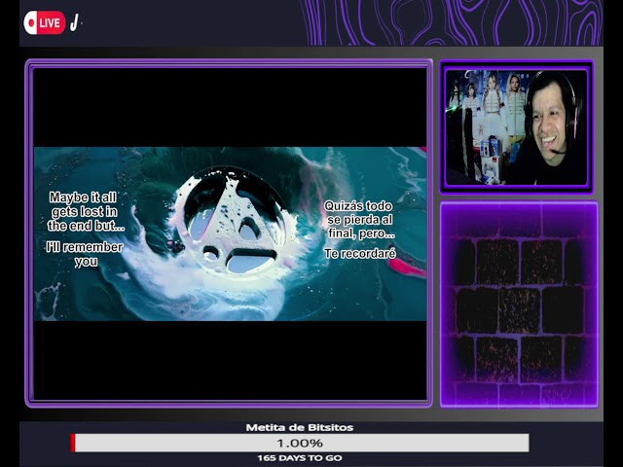Click the streamer webcam thumbnail
Screen dimensions: 623x467
tap(517, 127)
